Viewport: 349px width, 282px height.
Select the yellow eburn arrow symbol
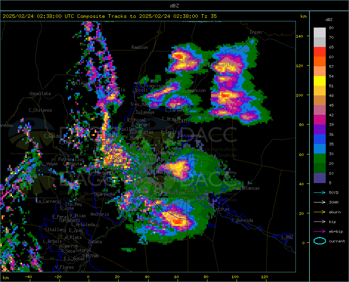pyautogui.click(x=320, y=212)
